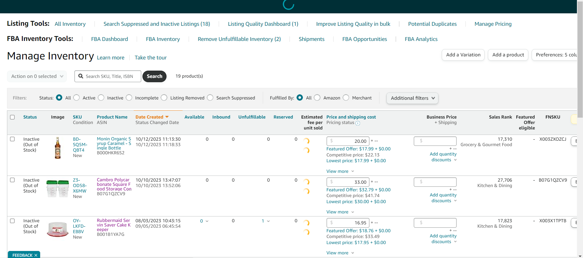Expand the Additional filters dropdown
This screenshot has height=258, width=583.
tap(412, 98)
